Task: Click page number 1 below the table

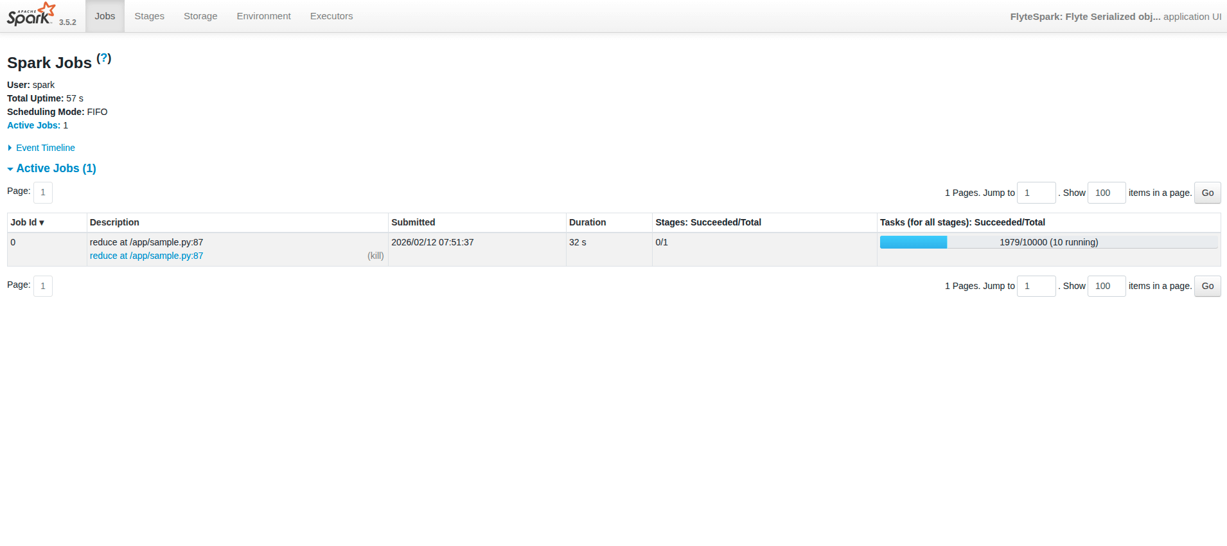Action: click(x=43, y=286)
